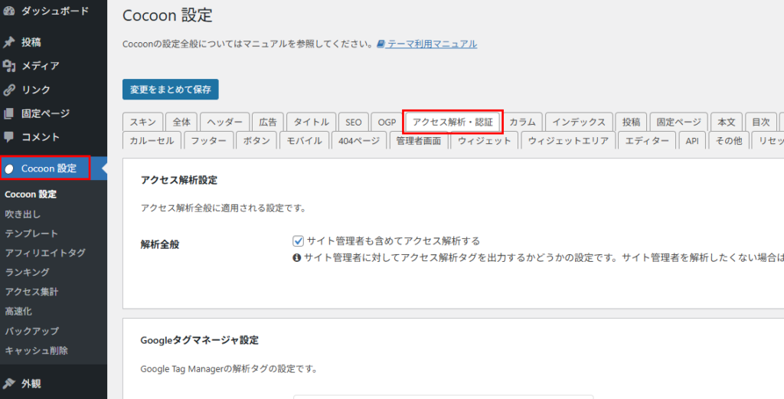
Task: Switch to the SEO tab
Action: pyautogui.click(x=353, y=122)
